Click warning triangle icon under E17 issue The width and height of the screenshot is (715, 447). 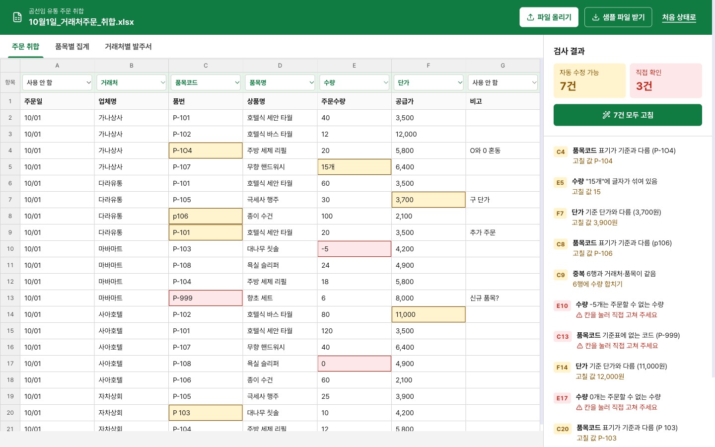579,407
